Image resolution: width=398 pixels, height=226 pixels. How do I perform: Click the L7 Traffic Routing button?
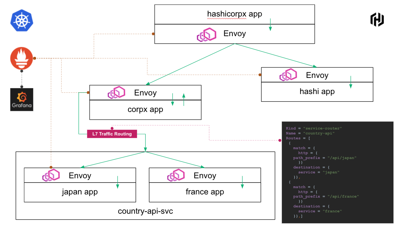click(x=112, y=134)
